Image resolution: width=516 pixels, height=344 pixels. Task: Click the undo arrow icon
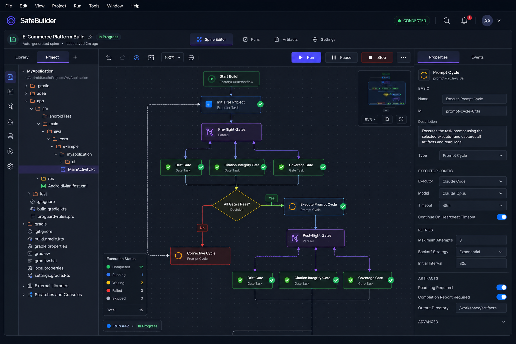[109, 58]
